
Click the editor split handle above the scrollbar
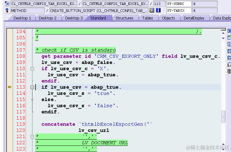point(223,29)
